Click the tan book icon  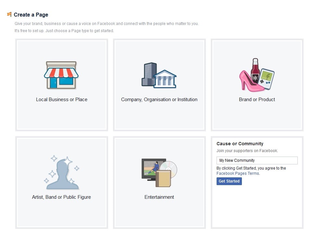pos(163,179)
